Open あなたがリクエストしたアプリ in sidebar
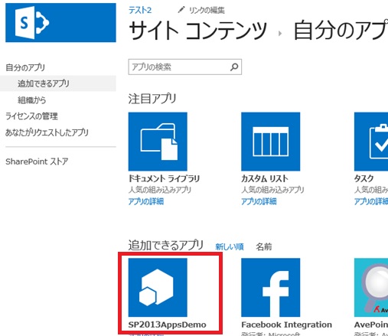 click(x=47, y=132)
